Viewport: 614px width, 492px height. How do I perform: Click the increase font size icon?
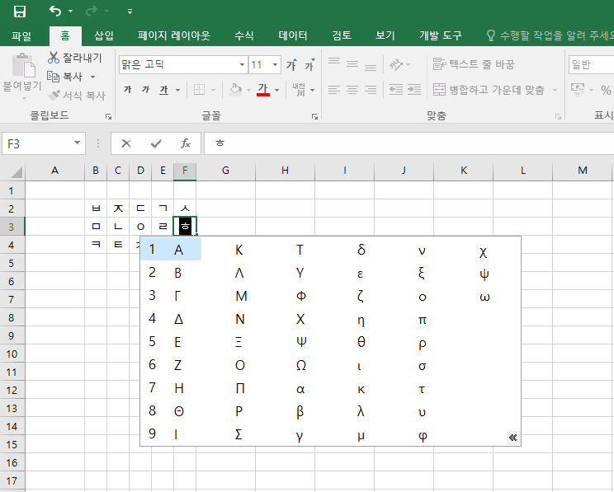[x=291, y=64]
